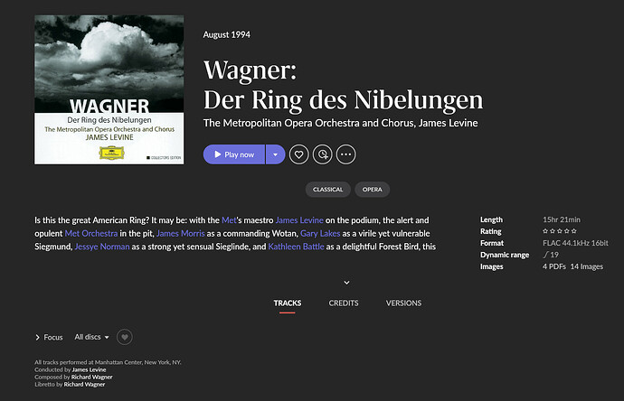Select the Opera genre tag
Image resolution: width=624 pixels, height=401 pixels.
372,190
